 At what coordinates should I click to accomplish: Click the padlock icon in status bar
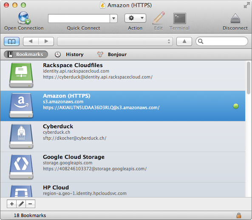tap(239, 215)
